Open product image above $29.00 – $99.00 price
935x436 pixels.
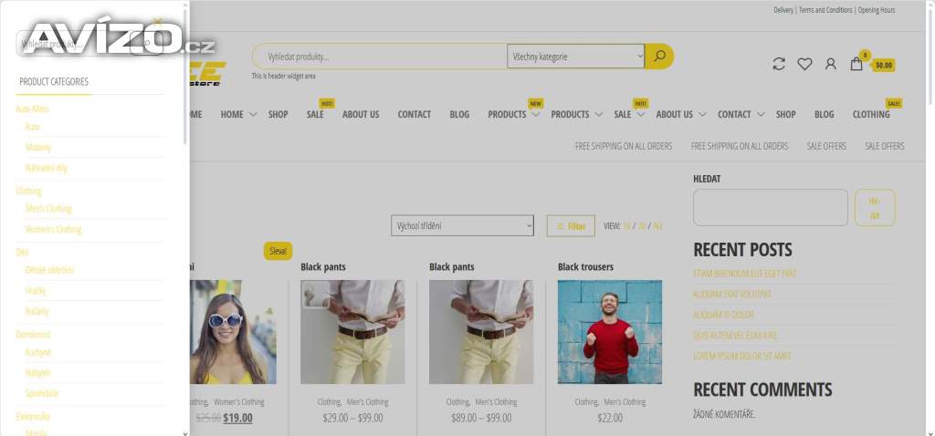coord(352,332)
